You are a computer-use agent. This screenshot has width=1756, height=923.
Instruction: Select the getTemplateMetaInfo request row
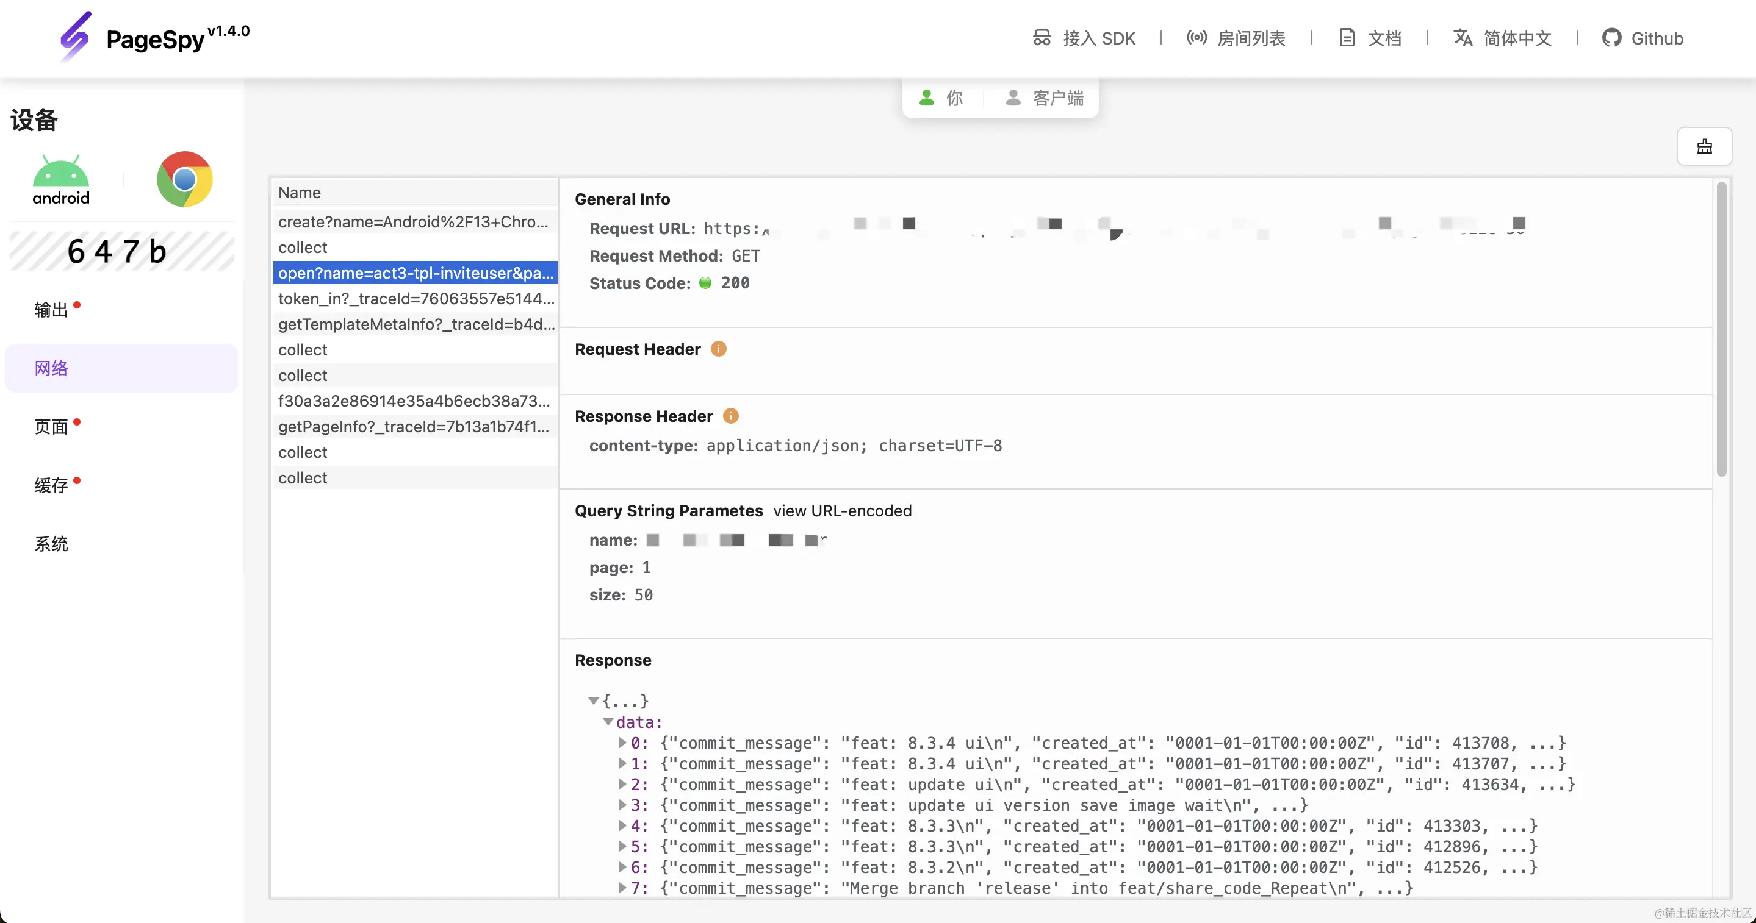[x=415, y=324]
